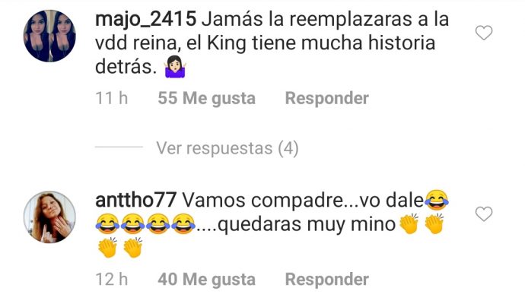This screenshot has width=525, height=307.
Task: Like the comment by majo_2415
Action: 484,33
